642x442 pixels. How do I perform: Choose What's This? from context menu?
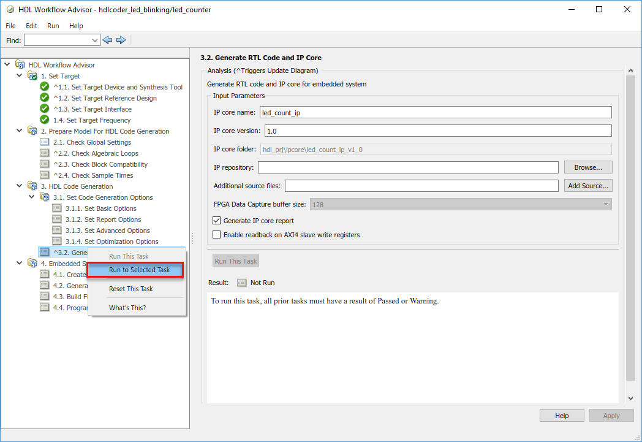[136, 308]
